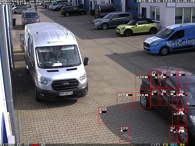Select detection zone box labeled 128
Image resolution: width=195 pixels, height=146 pixels.
(x=103, y=116)
